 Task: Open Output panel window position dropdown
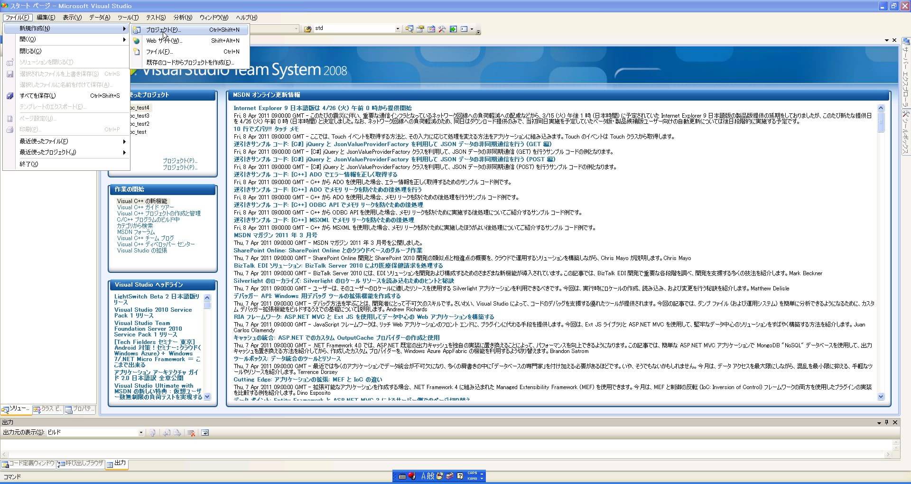point(879,422)
